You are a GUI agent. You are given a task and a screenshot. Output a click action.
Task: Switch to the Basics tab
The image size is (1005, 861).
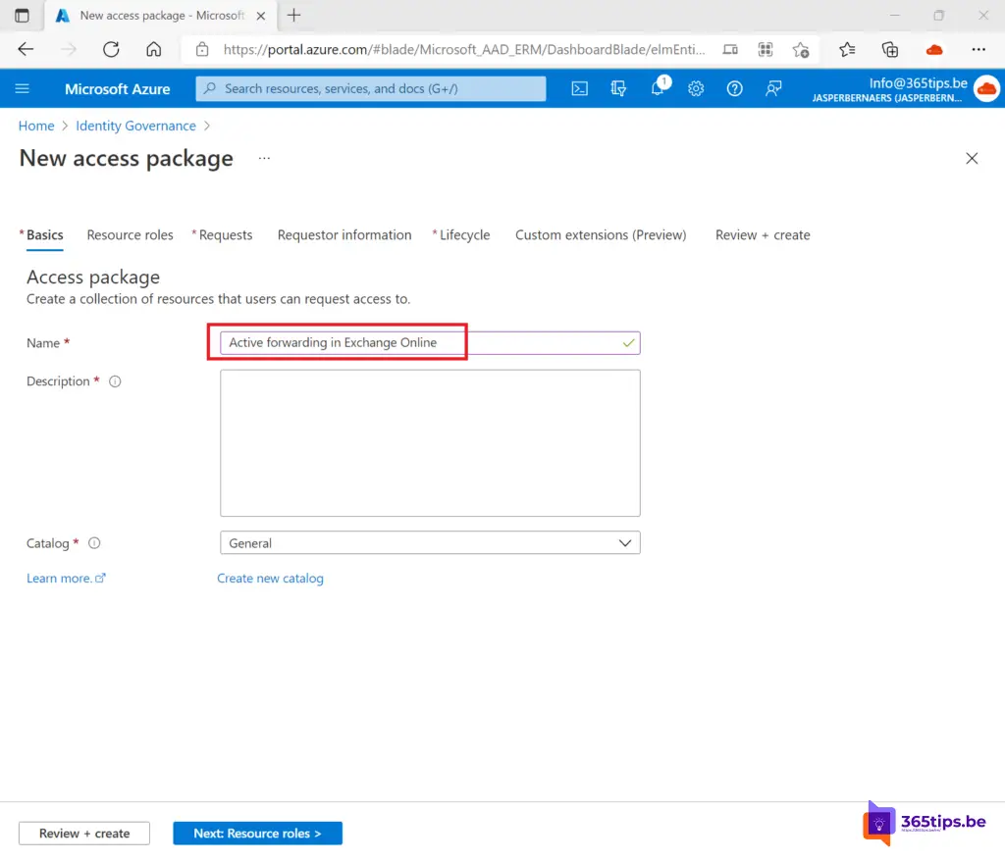point(45,235)
